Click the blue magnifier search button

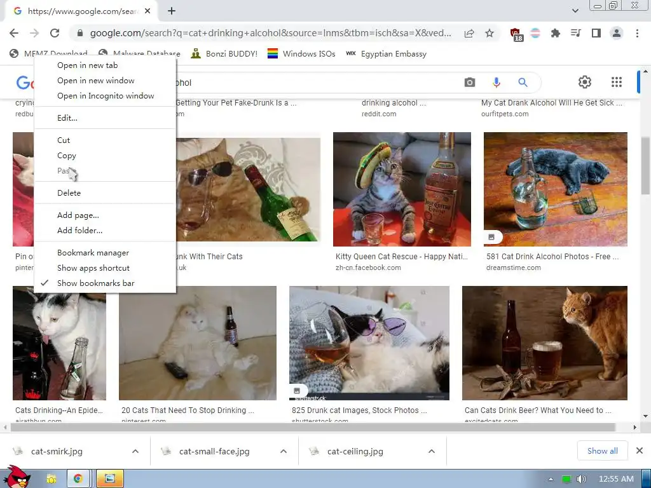523,82
